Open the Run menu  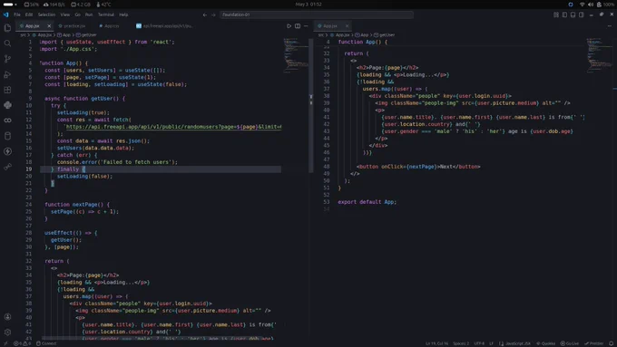(x=89, y=14)
